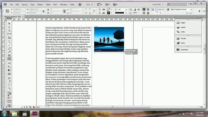This screenshot has width=208, height=117.
Task: Click the Quick Apply lightning icon
Action: click(199, 11)
